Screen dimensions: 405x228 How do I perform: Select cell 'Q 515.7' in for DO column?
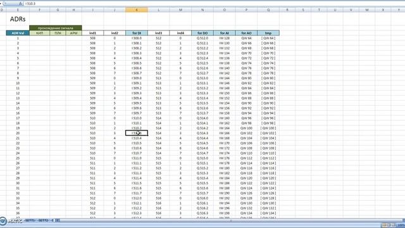[202, 193]
